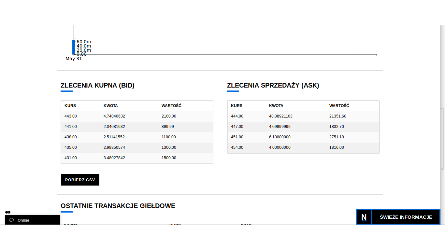This screenshot has height=250, width=445.
Task: Click ask amount 48.08921103
Action: pos(281,116)
